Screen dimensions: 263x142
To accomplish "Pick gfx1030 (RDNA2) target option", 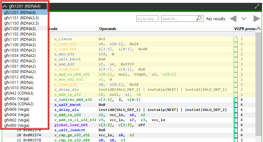I will pyautogui.click(x=20, y=71).
